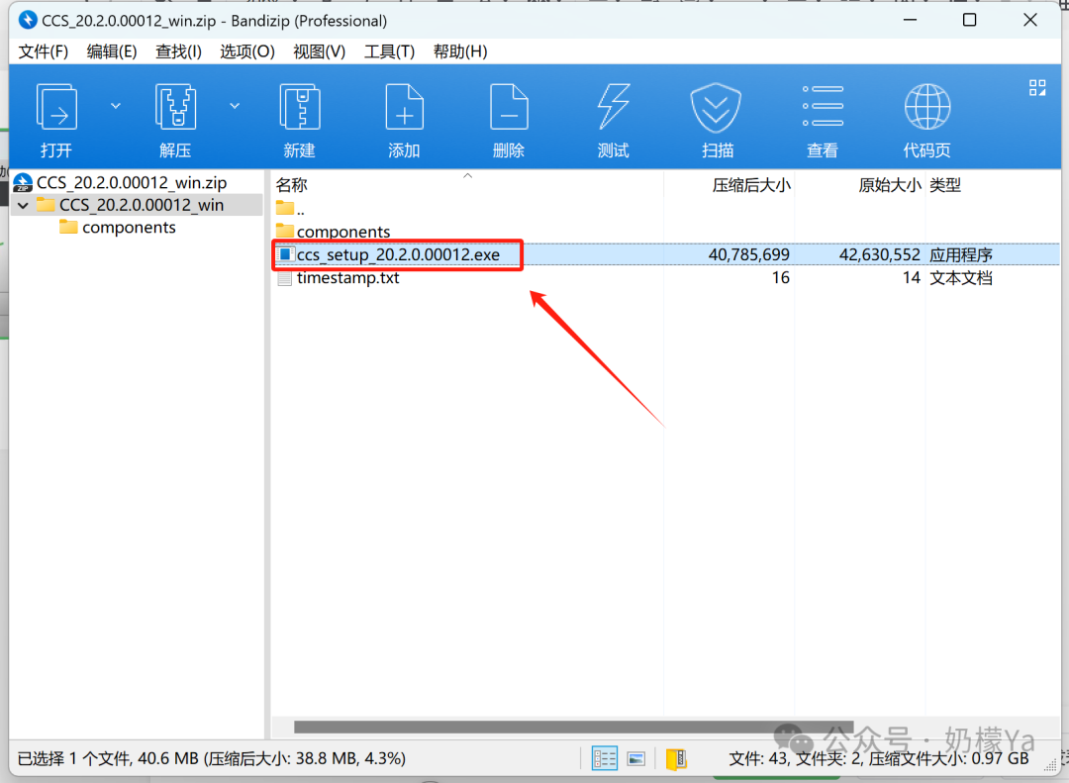Click the 测试 (Test) lightning icon

[613, 106]
